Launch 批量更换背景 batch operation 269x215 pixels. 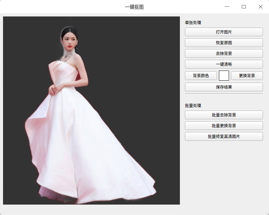click(x=224, y=126)
